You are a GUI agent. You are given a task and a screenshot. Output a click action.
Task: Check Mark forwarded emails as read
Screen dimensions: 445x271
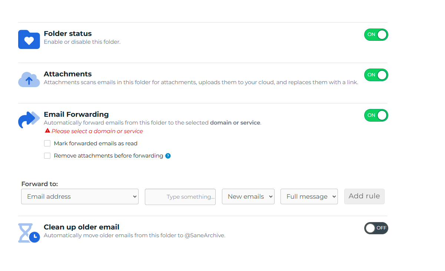coord(47,143)
